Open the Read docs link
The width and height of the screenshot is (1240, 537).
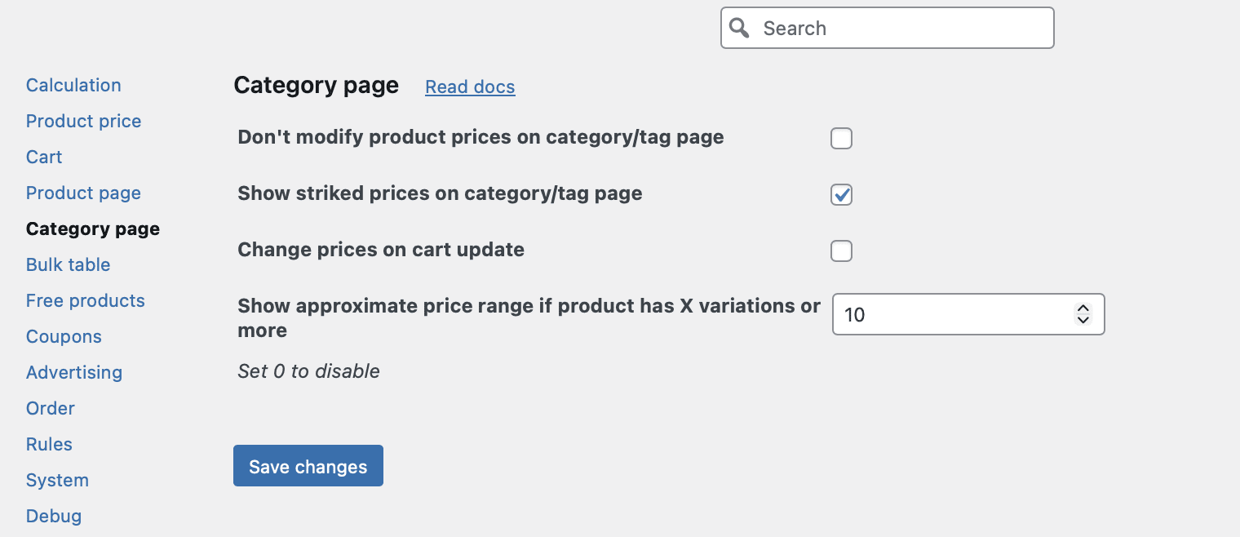point(470,87)
